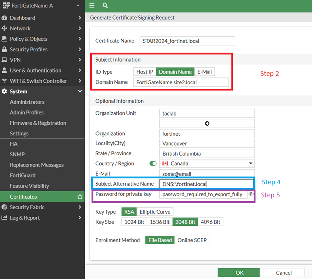This screenshot has width=312, height=279.
Task: Open the search magnifier icon
Action: pos(105,5)
